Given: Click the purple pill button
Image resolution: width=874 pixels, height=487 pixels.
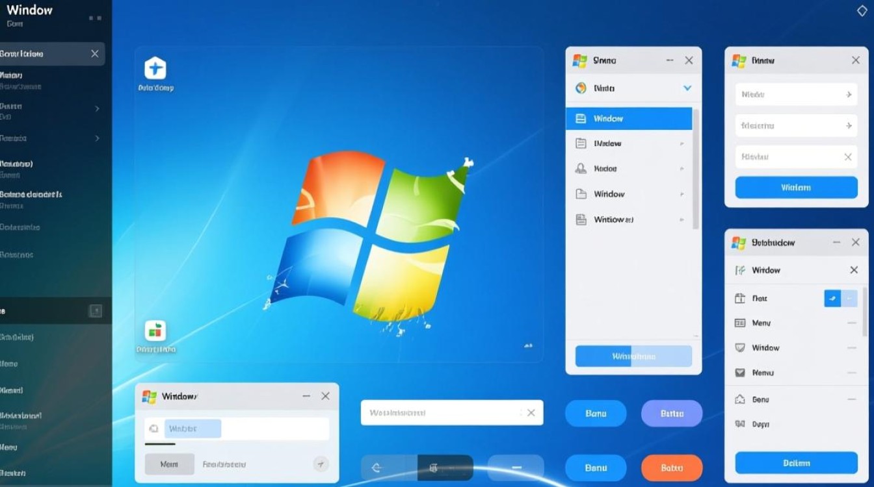Looking at the screenshot, I should (x=672, y=413).
